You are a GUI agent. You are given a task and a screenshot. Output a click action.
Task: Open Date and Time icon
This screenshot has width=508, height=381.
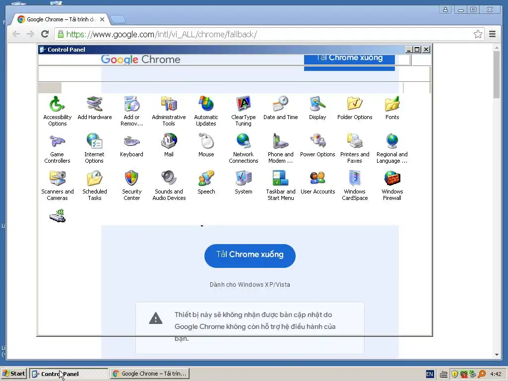click(x=281, y=108)
